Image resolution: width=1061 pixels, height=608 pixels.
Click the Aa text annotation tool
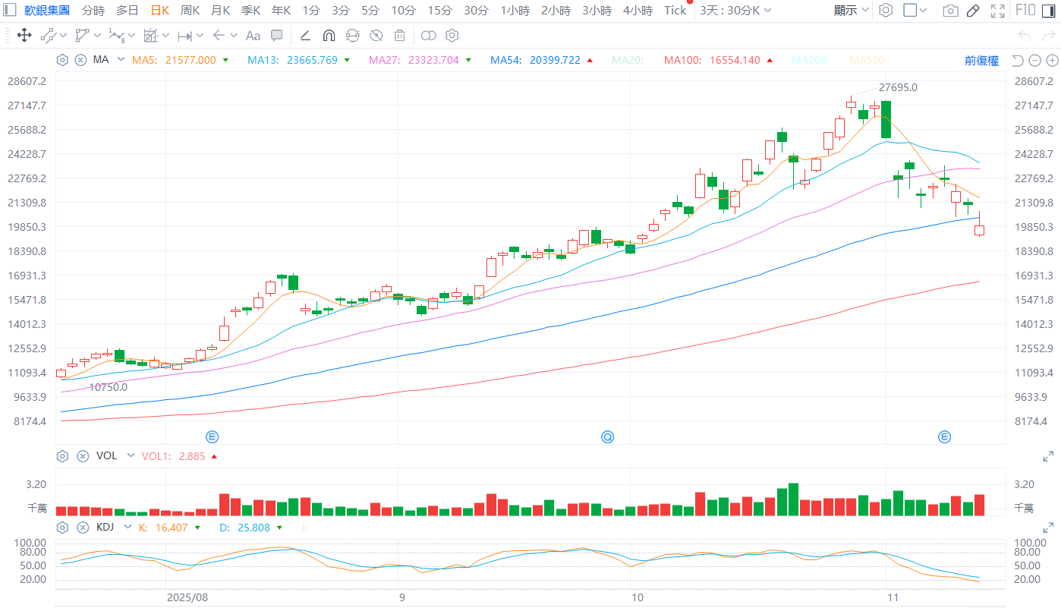253,36
